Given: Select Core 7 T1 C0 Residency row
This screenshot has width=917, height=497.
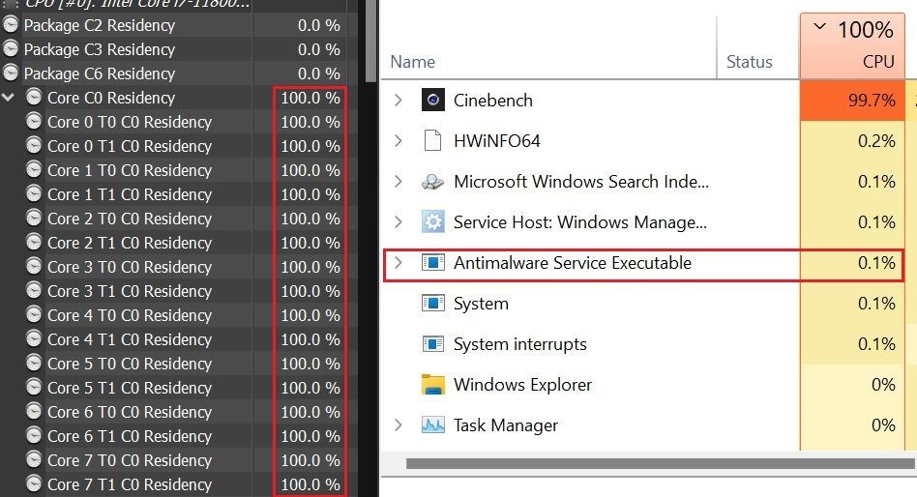Looking at the screenshot, I should tap(180, 484).
